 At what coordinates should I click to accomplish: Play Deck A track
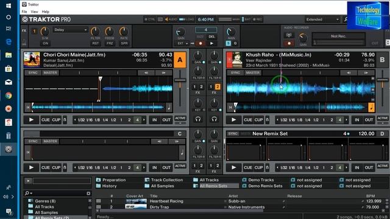click(x=31, y=120)
